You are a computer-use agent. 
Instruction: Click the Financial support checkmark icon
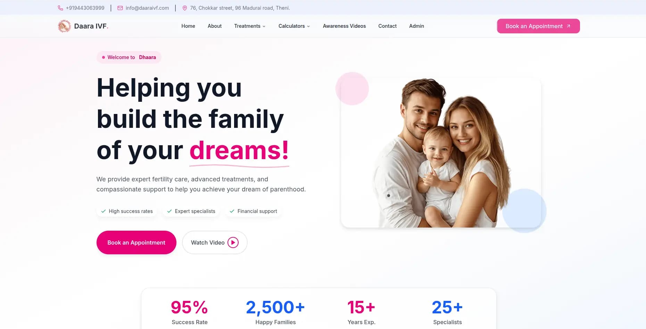232,211
